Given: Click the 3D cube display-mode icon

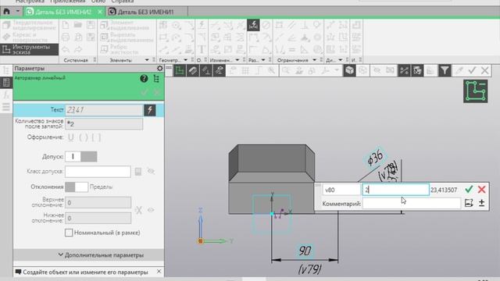Looking at the screenshot, I should click(349, 70).
